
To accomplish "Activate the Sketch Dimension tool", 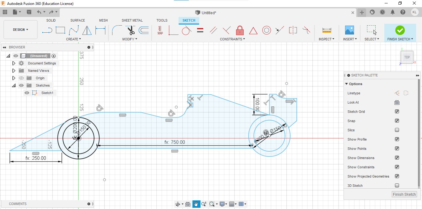I will [x=100, y=30].
